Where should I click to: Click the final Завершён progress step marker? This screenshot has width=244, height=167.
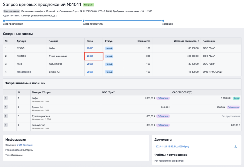tap(163, 21)
